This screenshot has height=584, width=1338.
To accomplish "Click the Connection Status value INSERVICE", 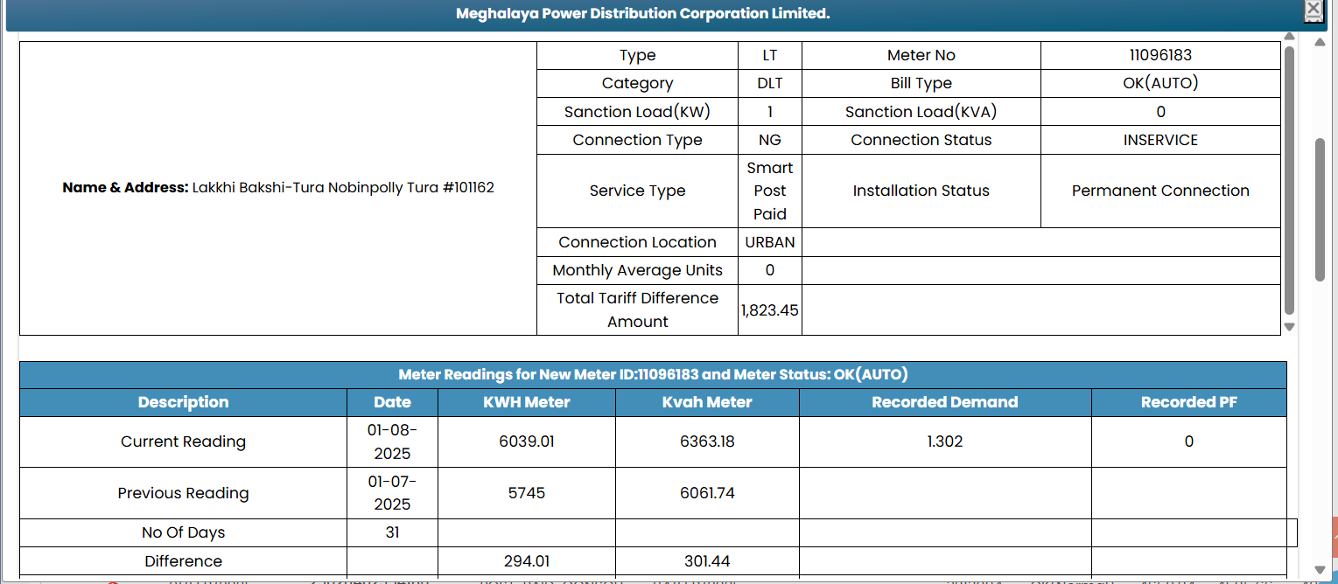I will (1160, 140).
